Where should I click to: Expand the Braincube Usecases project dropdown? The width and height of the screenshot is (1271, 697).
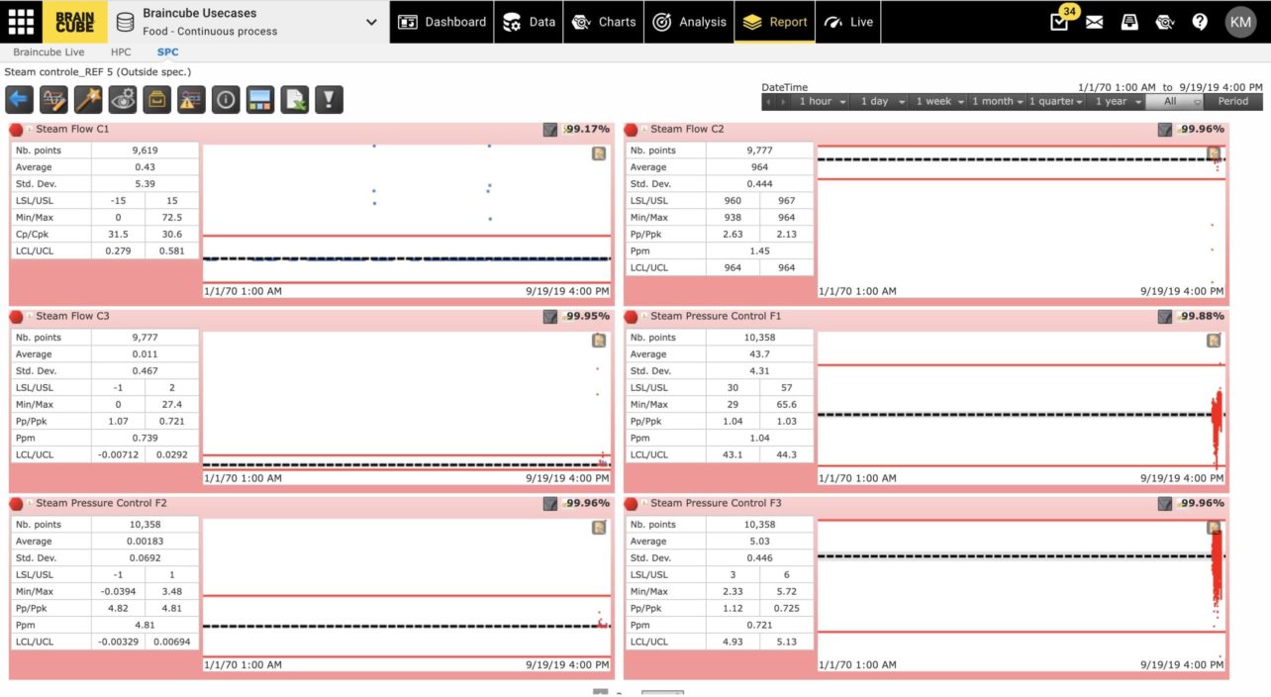point(371,22)
